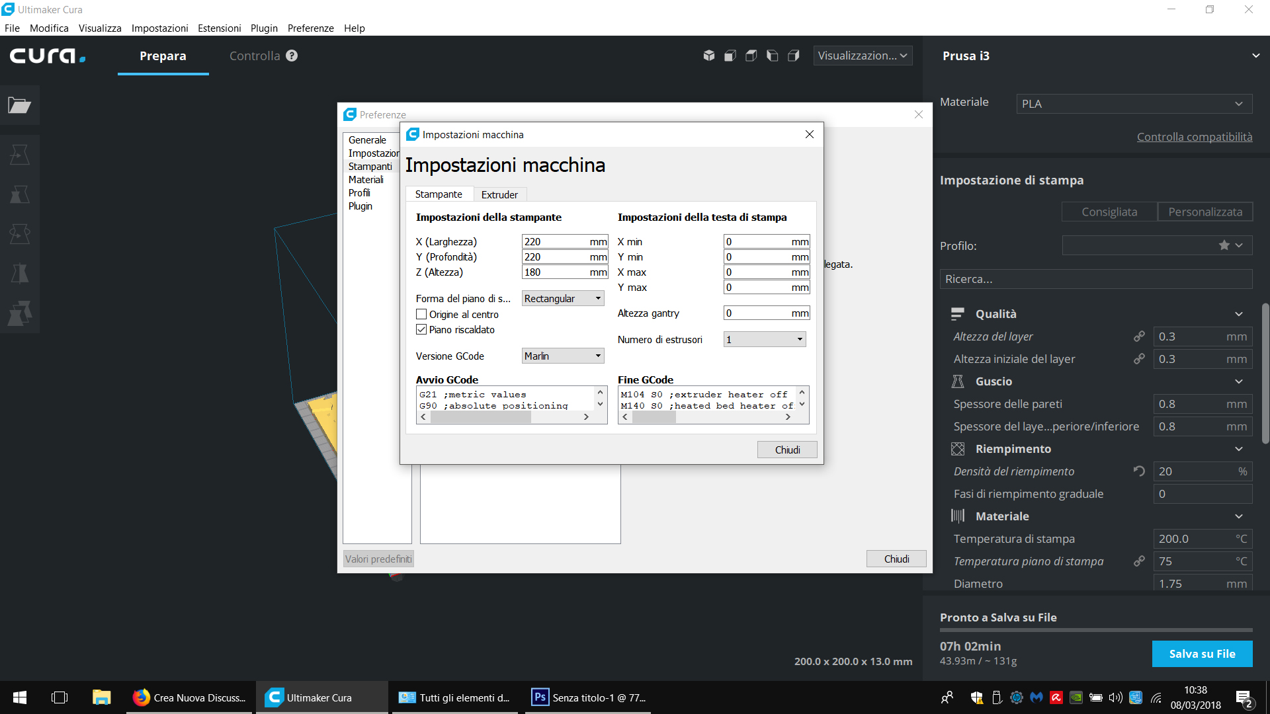1270x714 pixels.
Task: Click the link icon beside Altezza del layer
Action: tap(1139, 337)
